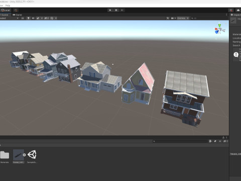The width and height of the screenshot is (241, 181).
Task: Open Component Editor Tools wrench icon
Action: coord(168,18)
